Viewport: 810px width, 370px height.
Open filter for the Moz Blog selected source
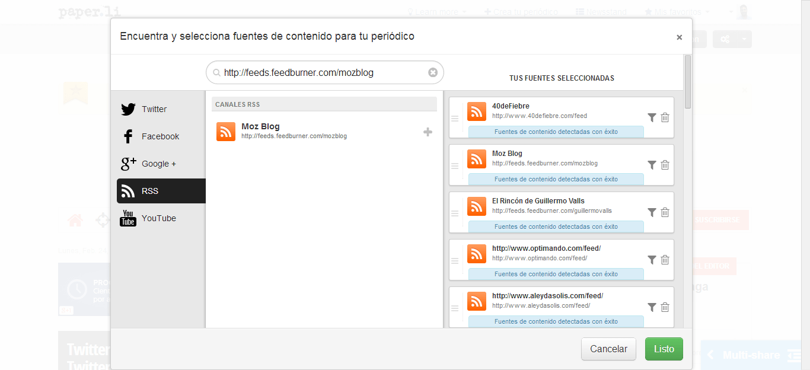(x=652, y=165)
